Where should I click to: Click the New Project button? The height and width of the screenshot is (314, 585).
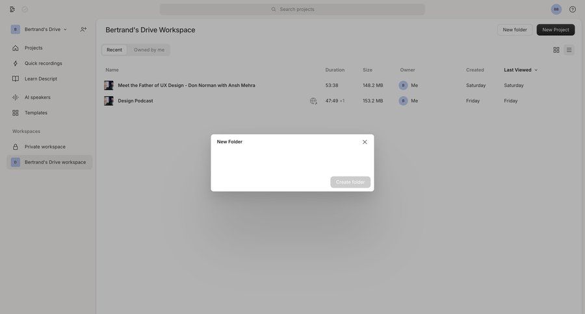(556, 30)
